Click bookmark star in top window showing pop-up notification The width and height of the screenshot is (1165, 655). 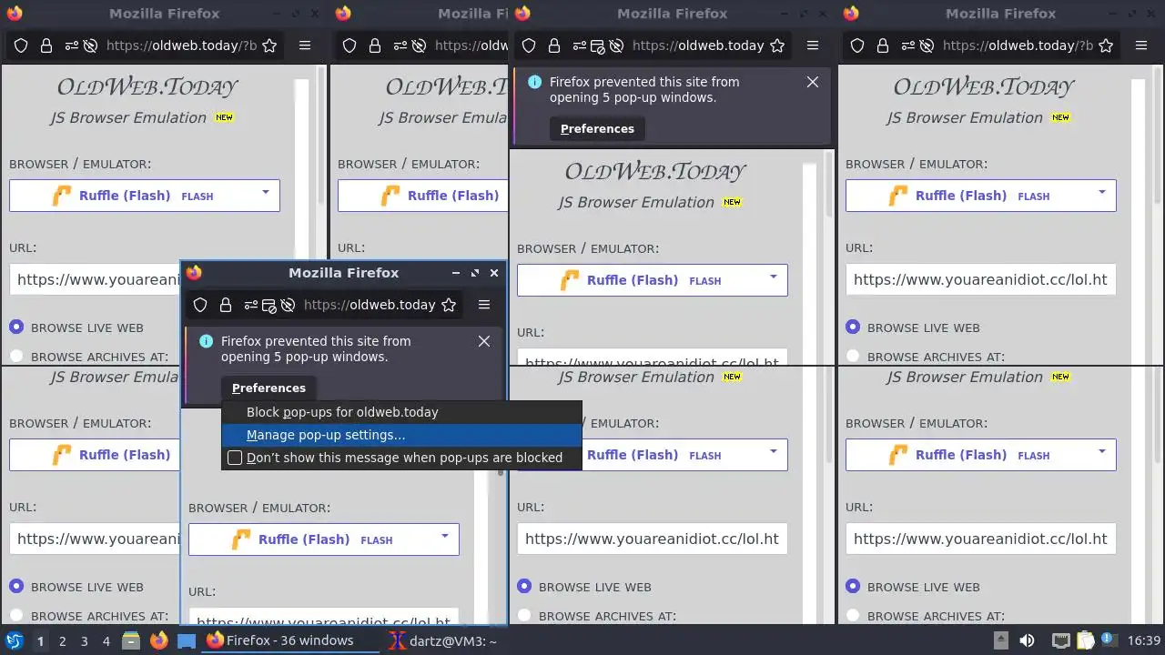click(777, 45)
